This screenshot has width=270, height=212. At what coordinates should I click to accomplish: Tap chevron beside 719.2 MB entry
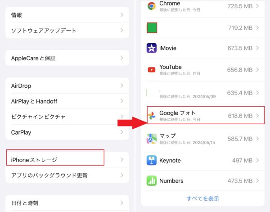tap(257, 27)
